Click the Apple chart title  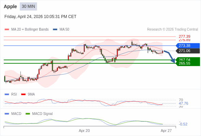click(x=10, y=6)
